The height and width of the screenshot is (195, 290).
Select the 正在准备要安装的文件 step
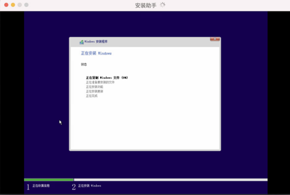click(x=100, y=83)
